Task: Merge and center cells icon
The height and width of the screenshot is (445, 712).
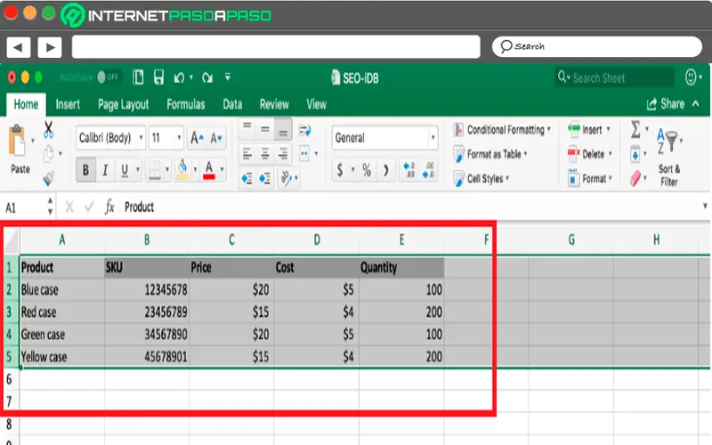Action: 304,154
